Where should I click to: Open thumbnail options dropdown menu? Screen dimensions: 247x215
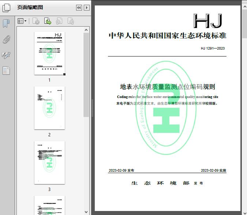pyautogui.click(x=22, y=21)
